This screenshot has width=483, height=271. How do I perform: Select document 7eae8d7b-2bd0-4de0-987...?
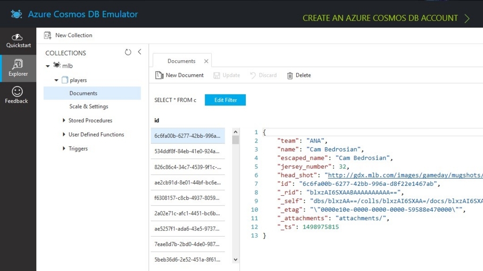tap(188, 244)
